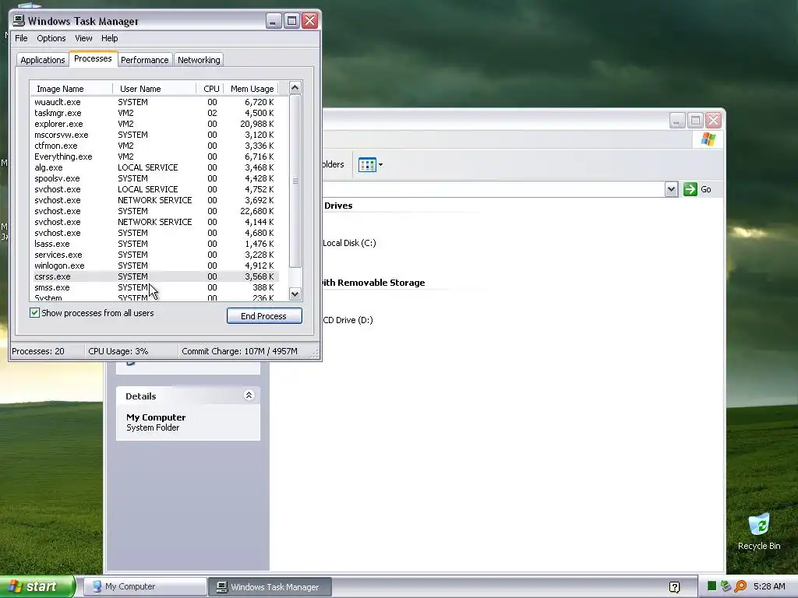Open the File menu in Task Manager
This screenshot has width=798, height=598.
tap(21, 38)
